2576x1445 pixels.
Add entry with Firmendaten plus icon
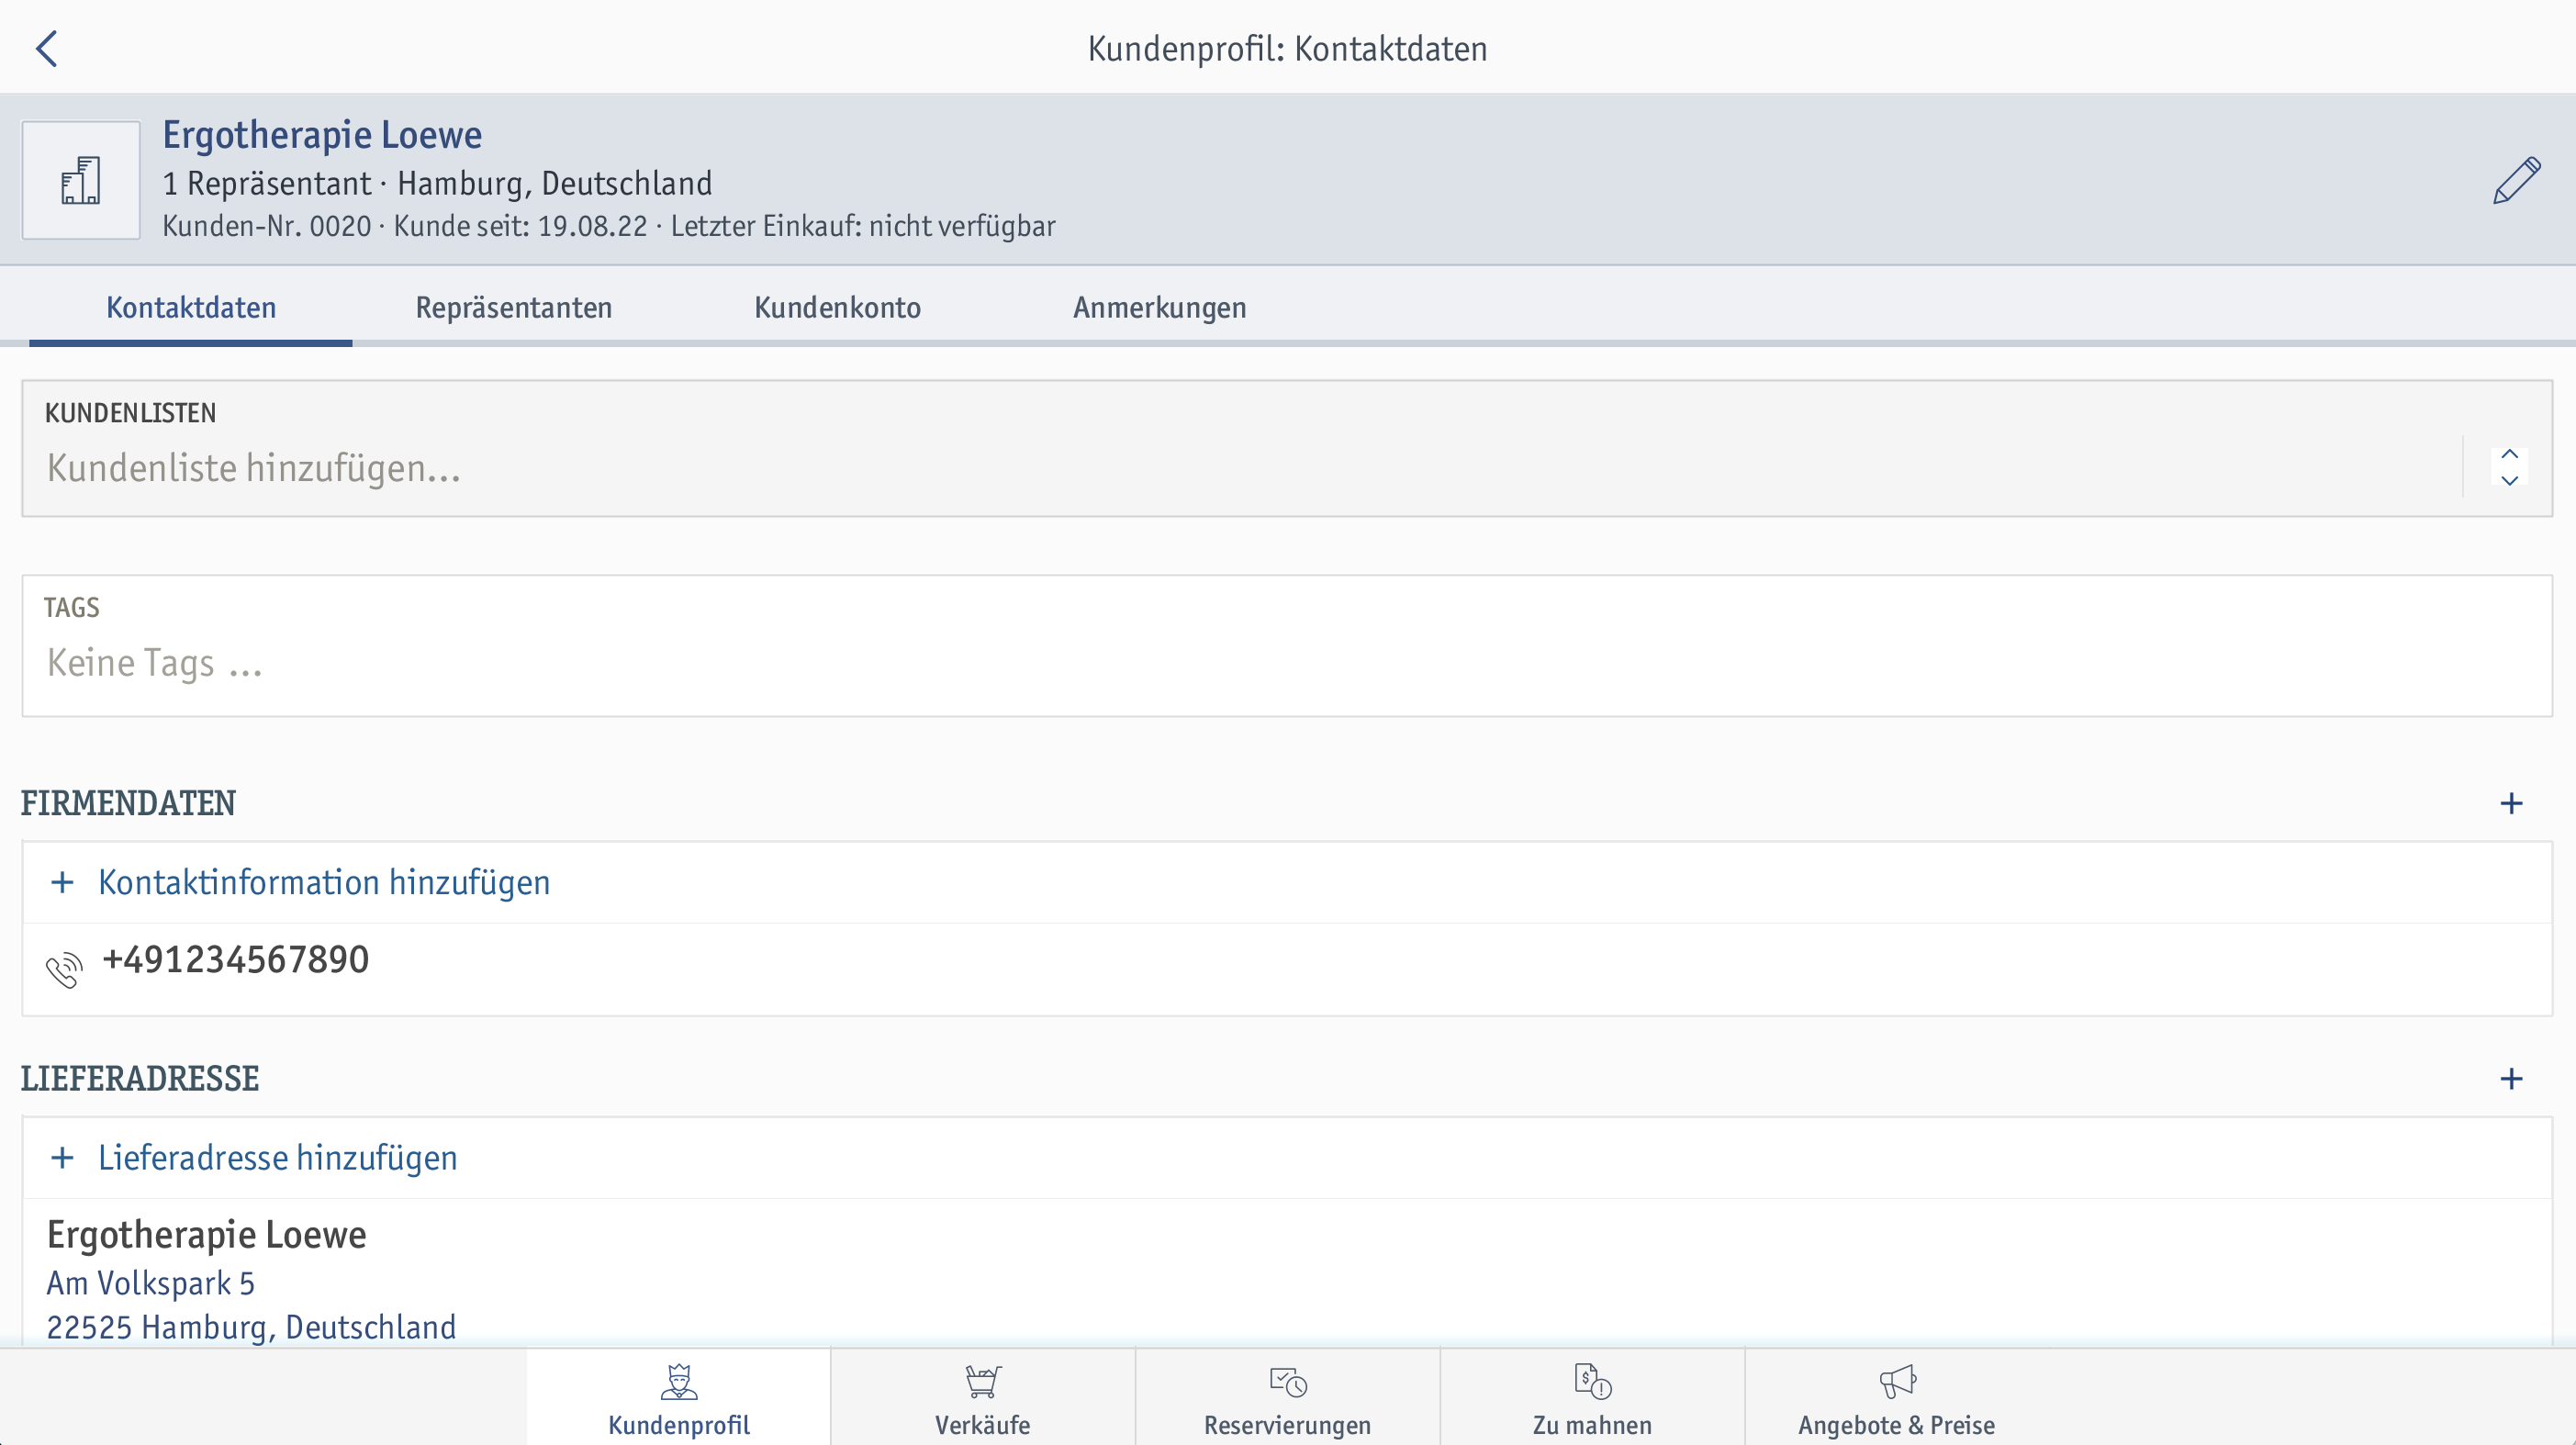click(x=2511, y=803)
